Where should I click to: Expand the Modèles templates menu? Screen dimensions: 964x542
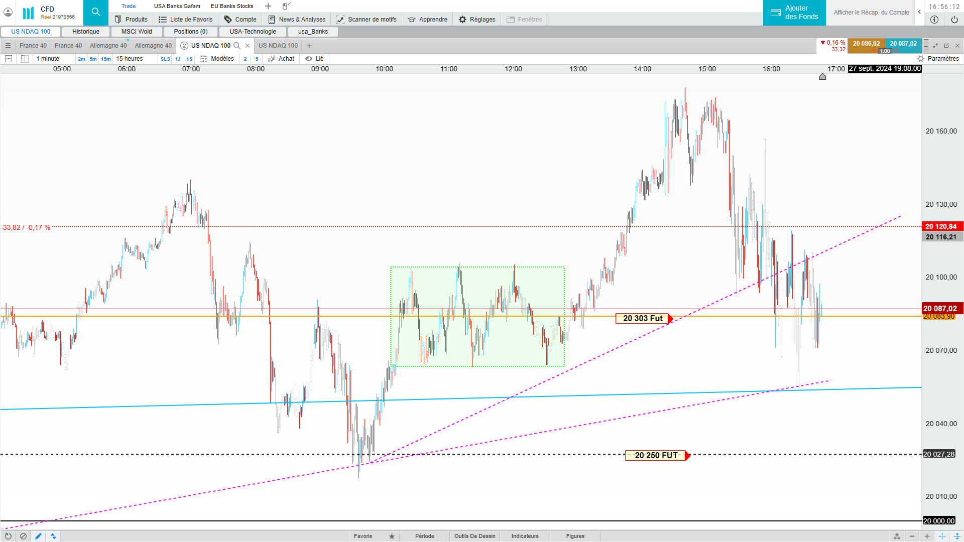click(217, 59)
